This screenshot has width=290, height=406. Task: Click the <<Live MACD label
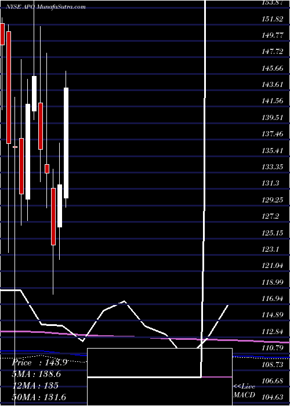click(x=244, y=390)
